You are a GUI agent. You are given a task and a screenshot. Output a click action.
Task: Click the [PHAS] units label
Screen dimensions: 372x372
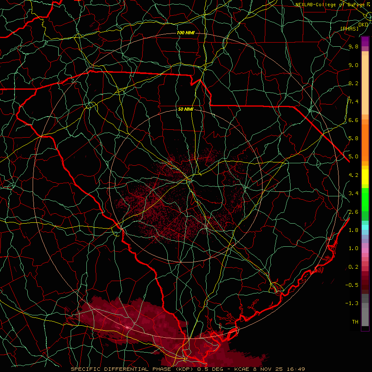point(349,29)
